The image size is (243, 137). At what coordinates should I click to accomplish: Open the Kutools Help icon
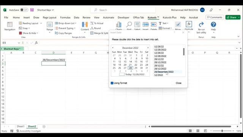[x=213, y=24]
